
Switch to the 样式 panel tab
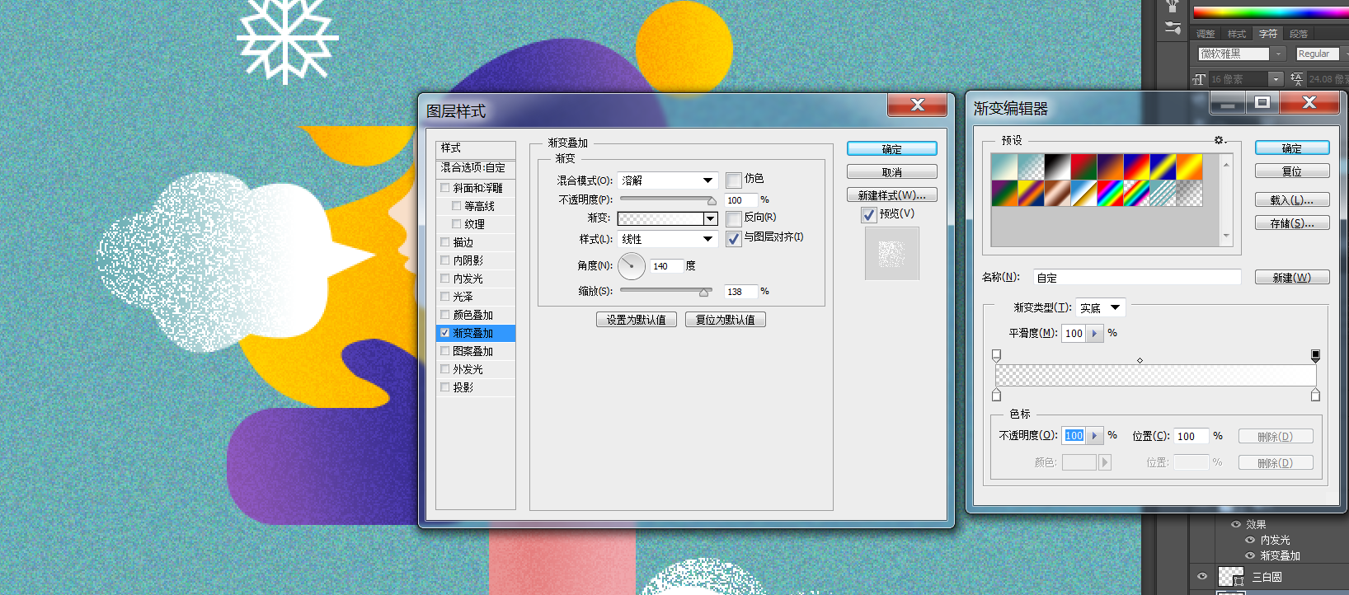coord(1237,34)
